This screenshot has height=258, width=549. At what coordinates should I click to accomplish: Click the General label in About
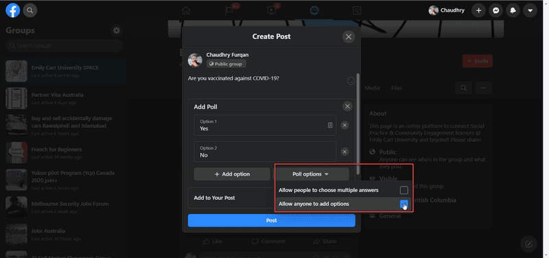click(x=390, y=216)
